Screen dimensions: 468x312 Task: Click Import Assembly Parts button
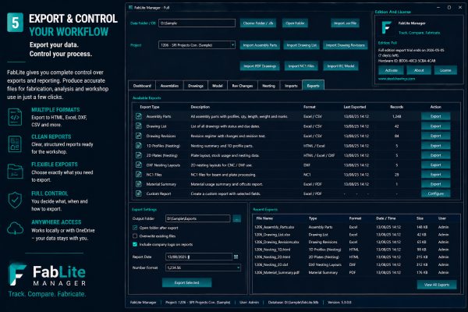(x=260, y=45)
